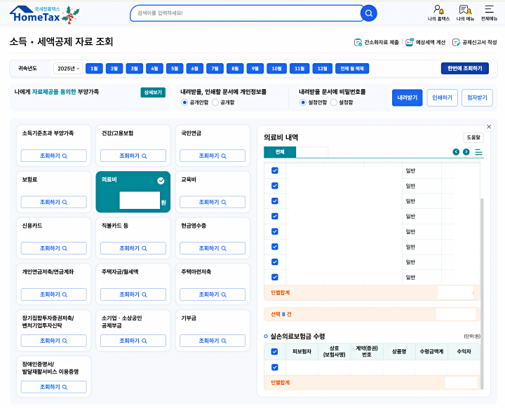Screen dimensions: 505x408
Task: Click 10월 month button
Action: pyautogui.click(x=276, y=69)
